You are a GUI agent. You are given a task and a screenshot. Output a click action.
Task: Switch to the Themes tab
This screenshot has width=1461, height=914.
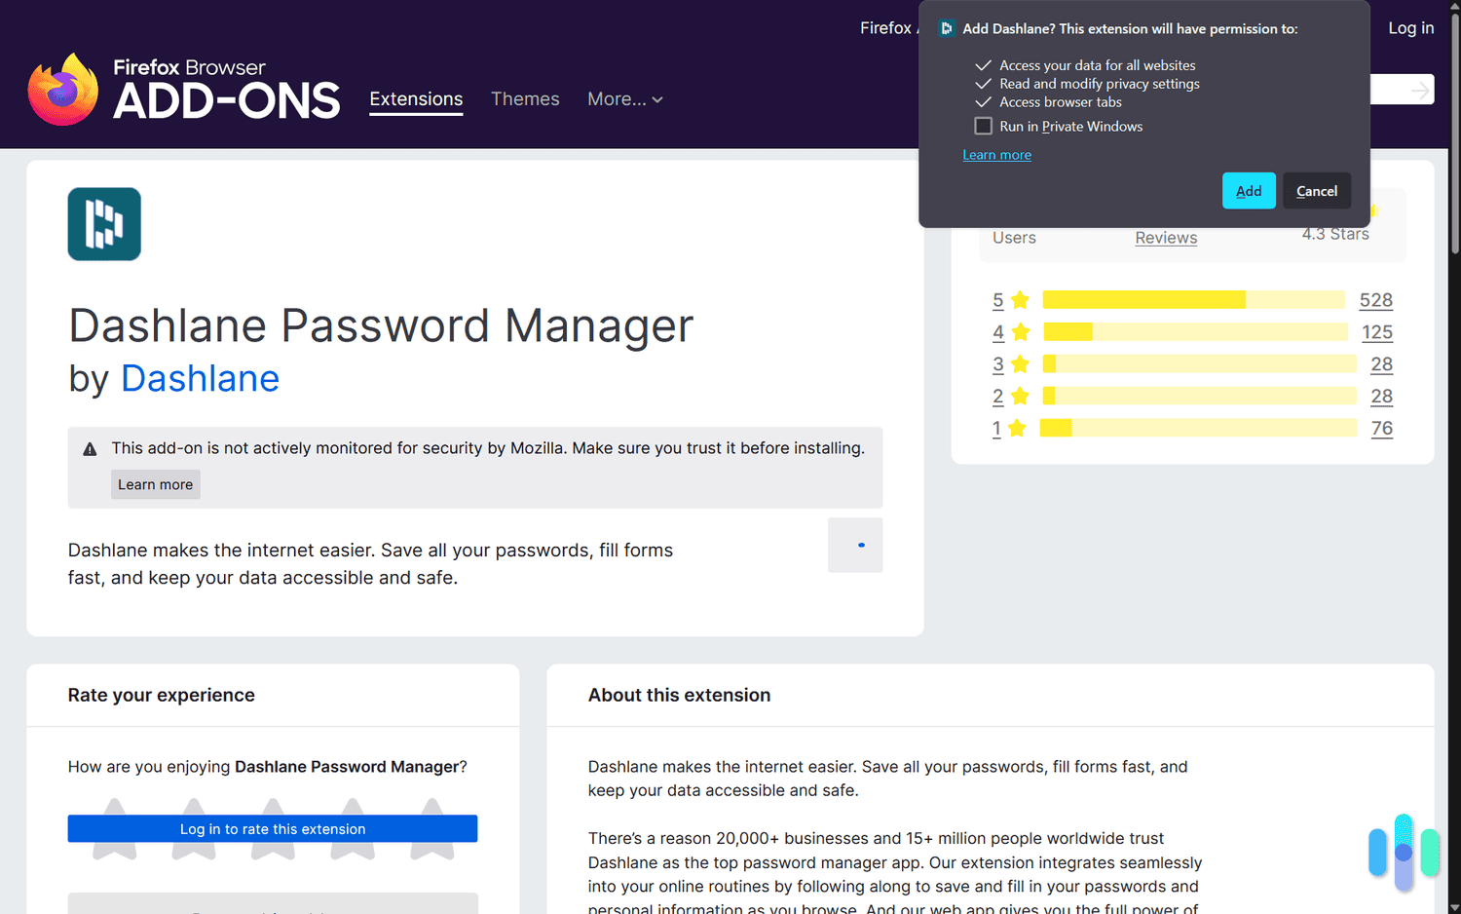525,99
